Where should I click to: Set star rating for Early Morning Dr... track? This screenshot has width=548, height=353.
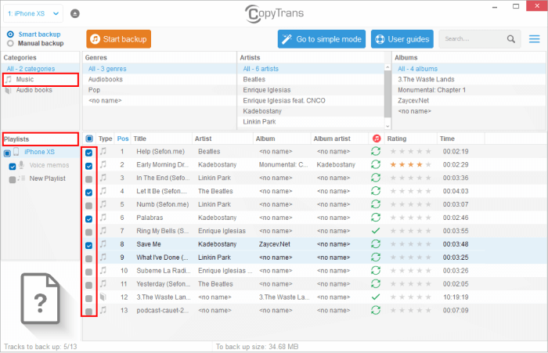[x=411, y=164]
